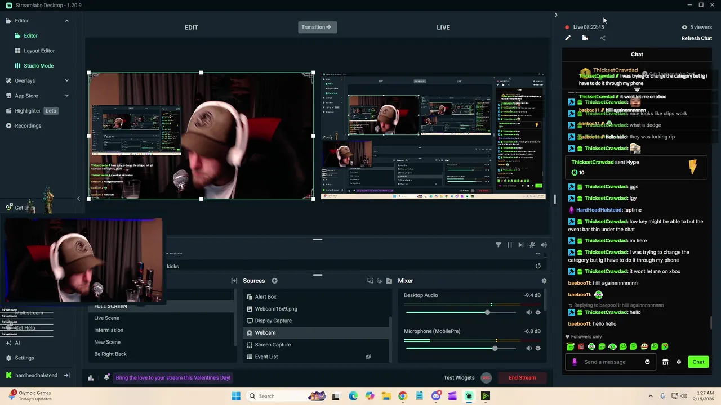Click the share stream icon

tap(603, 38)
